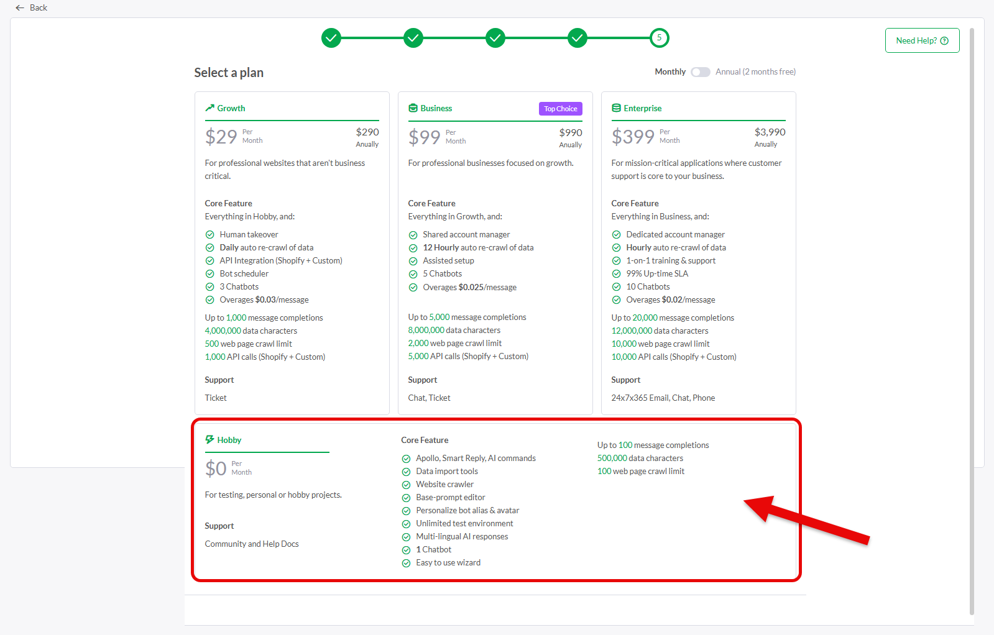Toggle Monthly/Annual billing switch
Screen dimensions: 994x635
[x=701, y=72]
